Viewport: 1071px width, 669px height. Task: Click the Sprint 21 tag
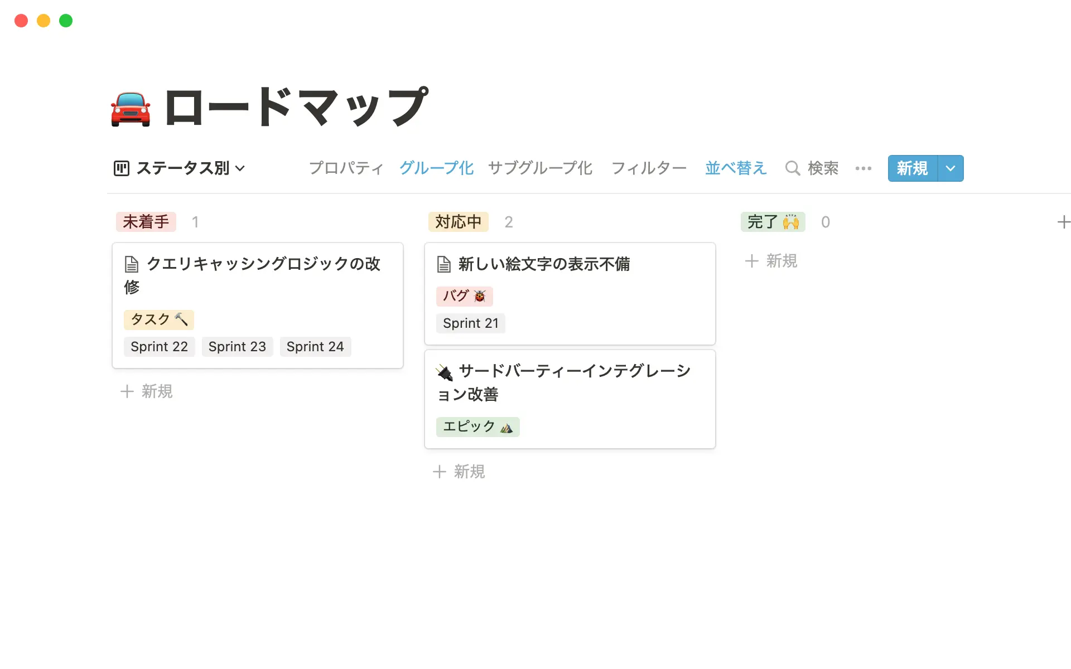pos(470,323)
